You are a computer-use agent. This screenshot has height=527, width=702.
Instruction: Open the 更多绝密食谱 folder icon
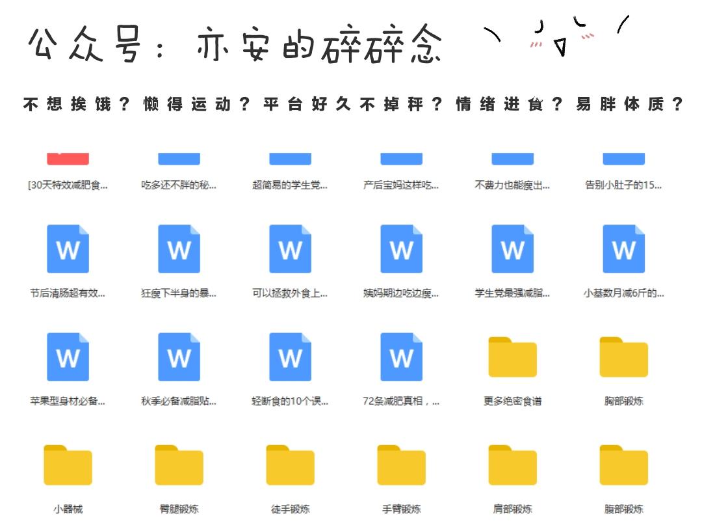512,357
